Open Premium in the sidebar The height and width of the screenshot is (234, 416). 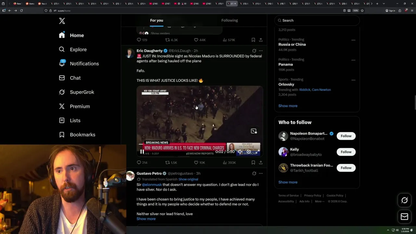[74, 106]
